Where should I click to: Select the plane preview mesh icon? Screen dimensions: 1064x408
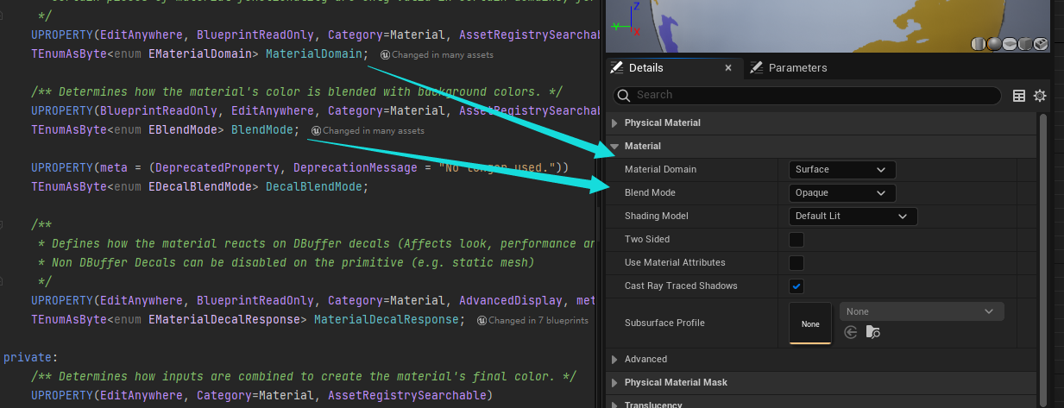pos(1010,44)
